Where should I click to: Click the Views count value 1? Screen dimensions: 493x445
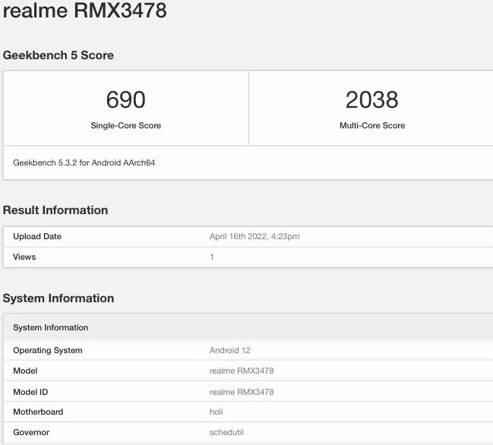(x=212, y=257)
